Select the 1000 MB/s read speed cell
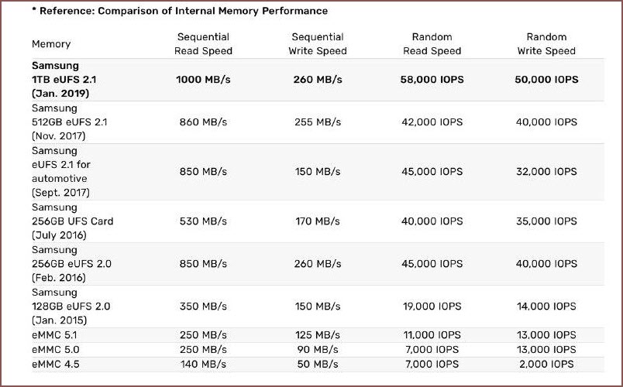The image size is (623, 387). tap(203, 80)
